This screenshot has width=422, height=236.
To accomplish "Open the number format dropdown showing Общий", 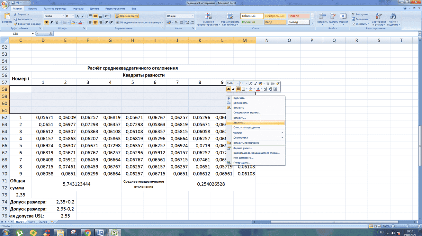I will tap(193, 16).
